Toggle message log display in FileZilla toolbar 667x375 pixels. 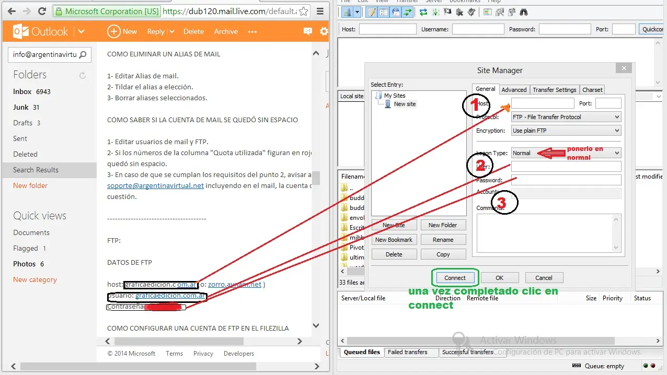click(x=372, y=12)
